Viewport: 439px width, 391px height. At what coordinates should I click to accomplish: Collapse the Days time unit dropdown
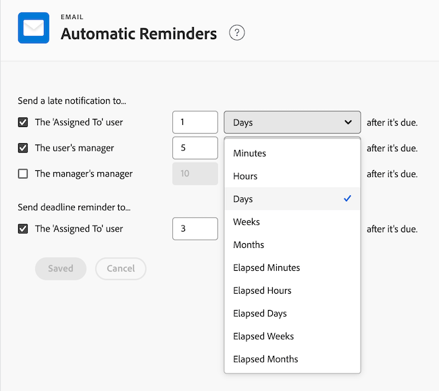click(x=292, y=122)
